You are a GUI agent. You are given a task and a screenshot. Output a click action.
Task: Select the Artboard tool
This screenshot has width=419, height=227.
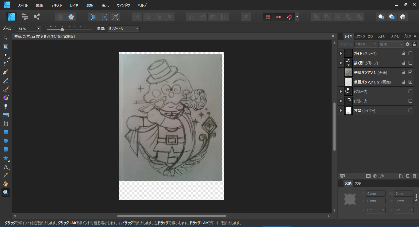point(6,46)
